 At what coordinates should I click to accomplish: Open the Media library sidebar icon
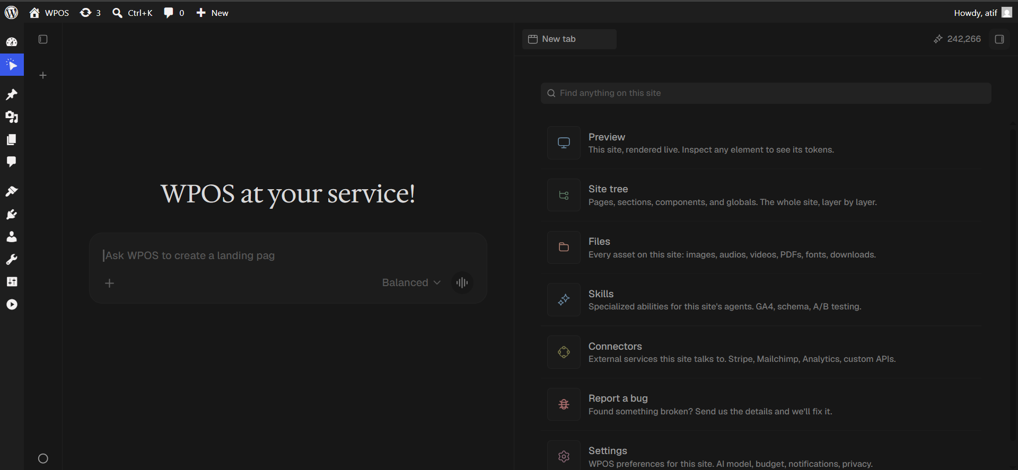(x=12, y=117)
